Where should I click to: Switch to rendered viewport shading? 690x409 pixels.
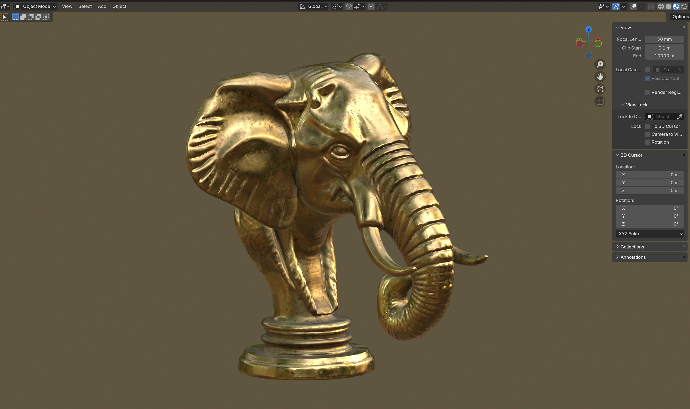coord(684,6)
